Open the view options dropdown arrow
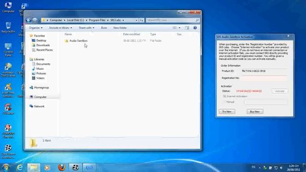 180,28
